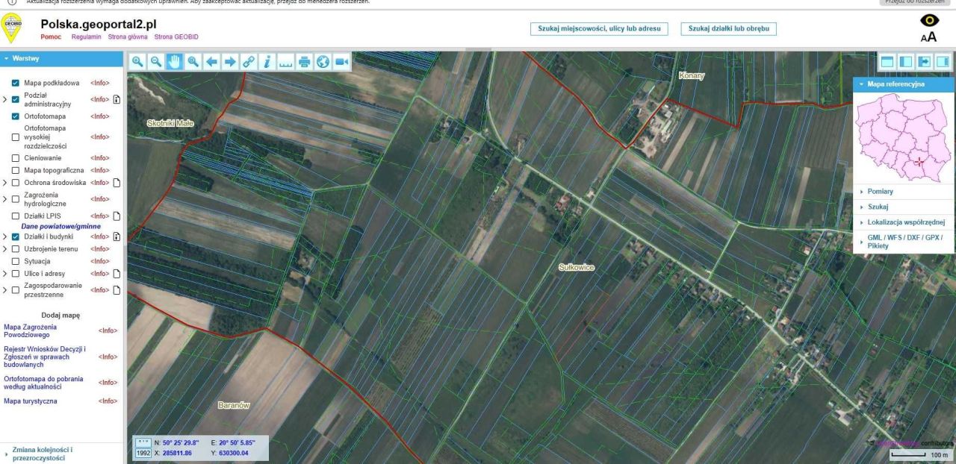This screenshot has height=464, width=956.
Task: Open the Strona GEOBID link
Action: [175, 37]
